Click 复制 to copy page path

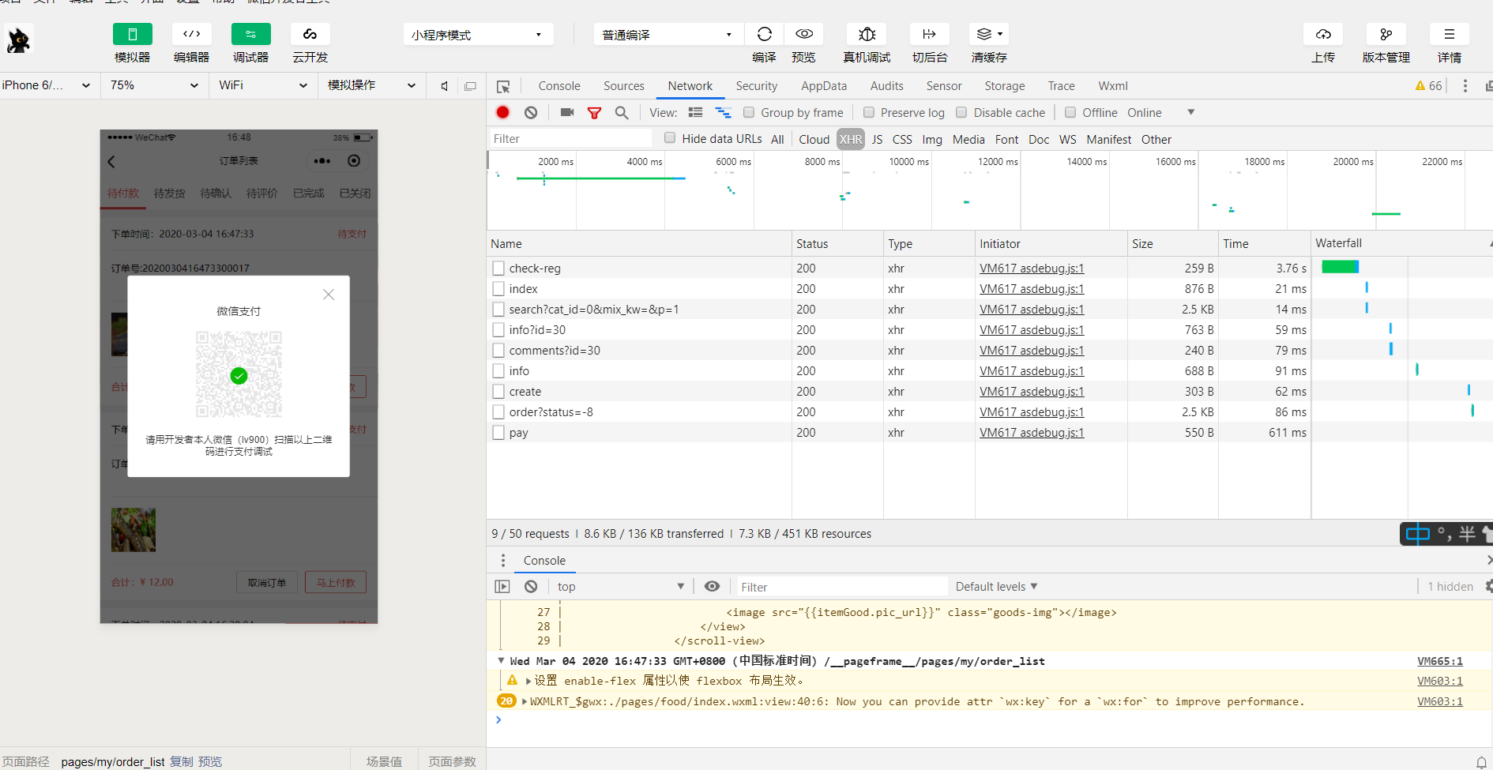coord(181,761)
